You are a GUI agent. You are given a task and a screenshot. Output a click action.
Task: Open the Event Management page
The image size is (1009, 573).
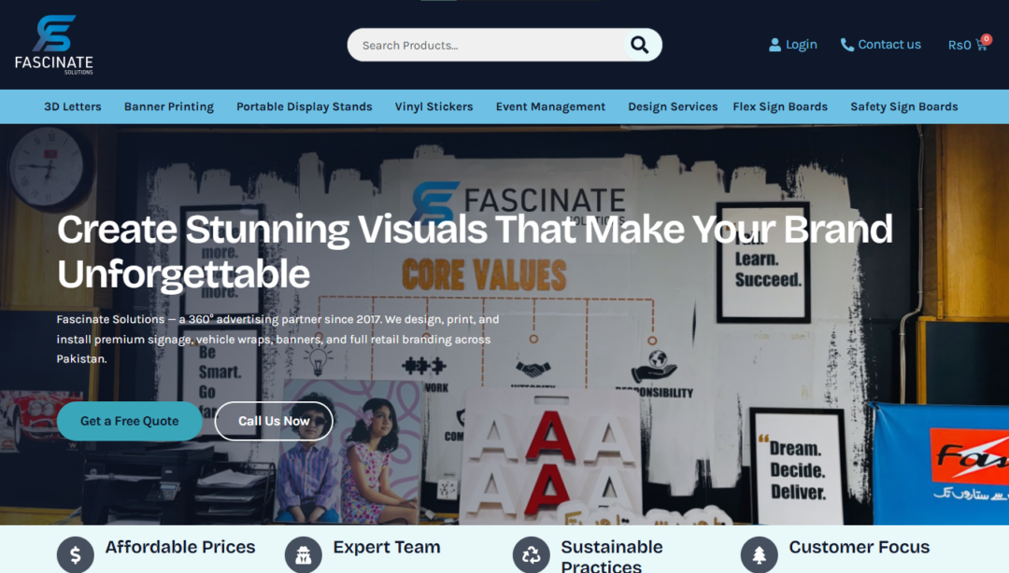pyautogui.click(x=550, y=106)
